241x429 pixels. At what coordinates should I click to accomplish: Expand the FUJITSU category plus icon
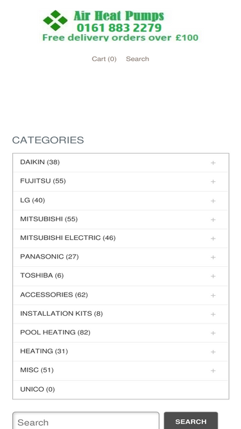(x=213, y=181)
